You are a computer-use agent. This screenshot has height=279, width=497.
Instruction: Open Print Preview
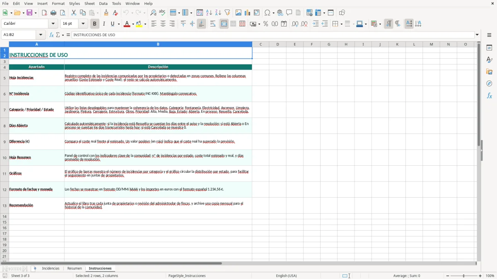tap(63, 13)
